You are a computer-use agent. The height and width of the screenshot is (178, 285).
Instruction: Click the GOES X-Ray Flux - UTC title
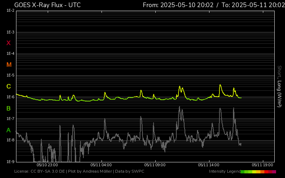[47, 5]
